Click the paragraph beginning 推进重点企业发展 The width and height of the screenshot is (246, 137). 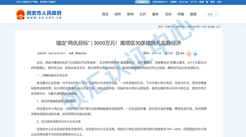point(118,88)
